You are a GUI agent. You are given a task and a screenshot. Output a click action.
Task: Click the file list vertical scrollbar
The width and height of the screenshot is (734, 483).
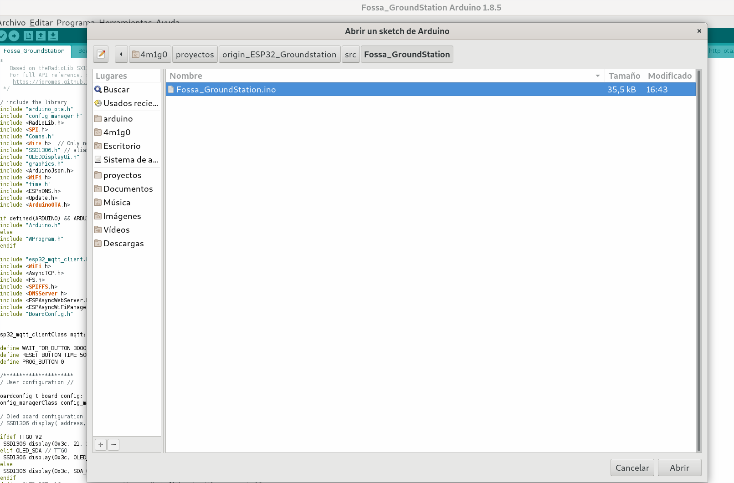(699, 260)
